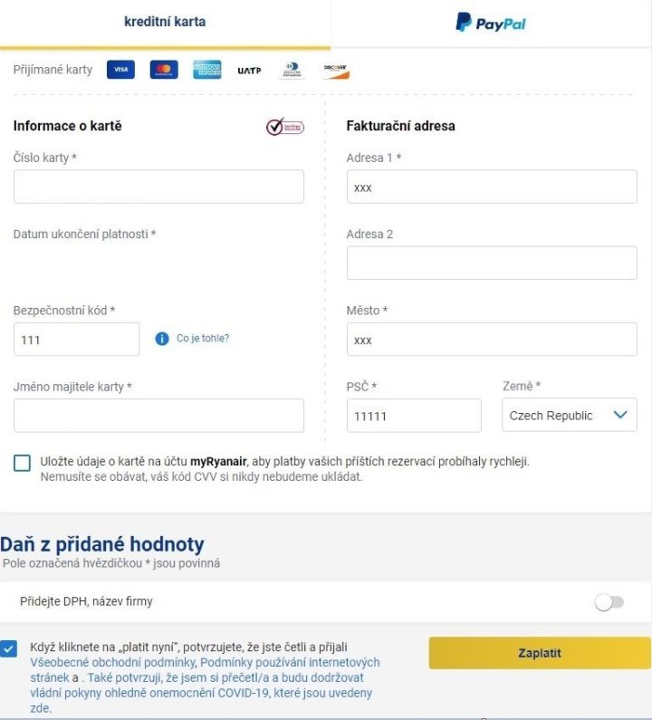Open the Co je tohle? link
Viewport: 652px width, 720px height.
tap(203, 339)
